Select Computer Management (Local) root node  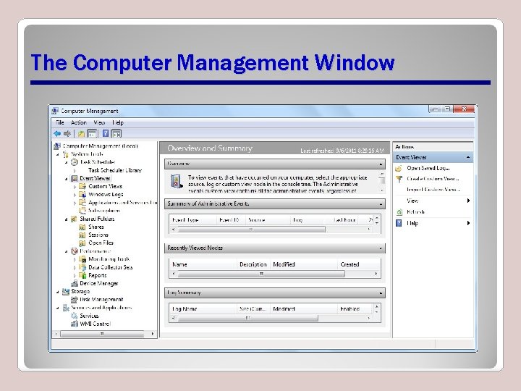click(x=100, y=146)
